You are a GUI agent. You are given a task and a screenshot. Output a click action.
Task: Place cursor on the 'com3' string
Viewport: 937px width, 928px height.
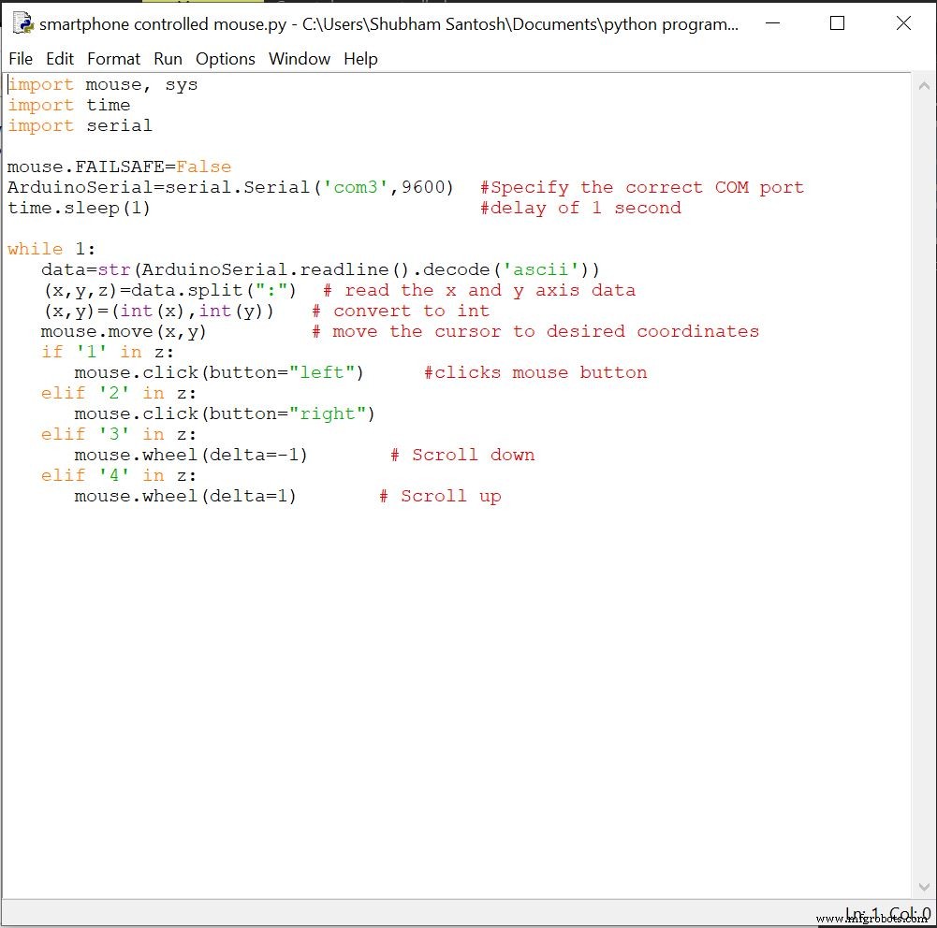(x=356, y=187)
